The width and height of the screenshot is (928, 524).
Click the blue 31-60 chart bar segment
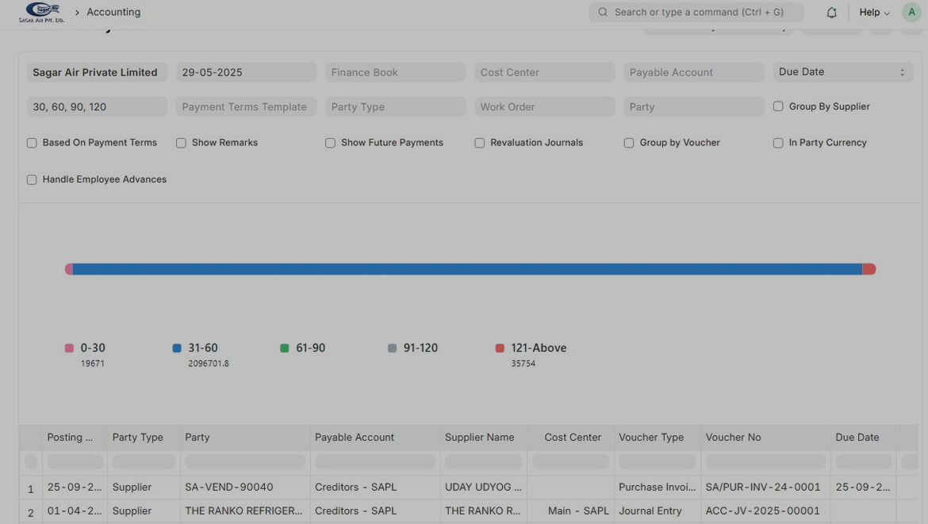click(x=467, y=269)
